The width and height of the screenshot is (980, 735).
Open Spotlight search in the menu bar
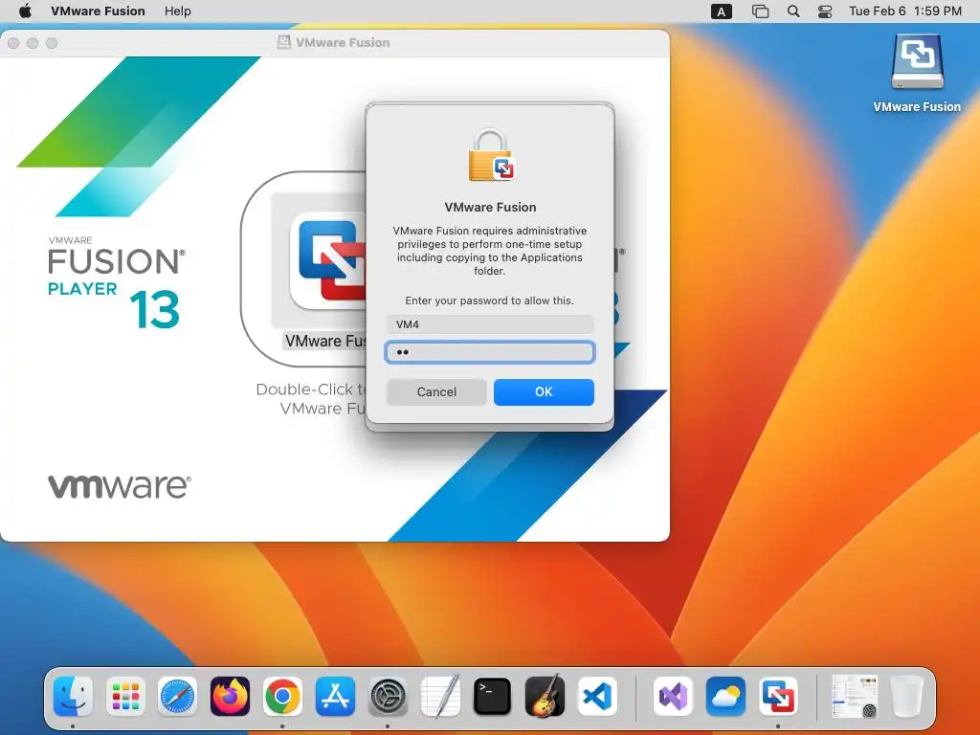[793, 11]
